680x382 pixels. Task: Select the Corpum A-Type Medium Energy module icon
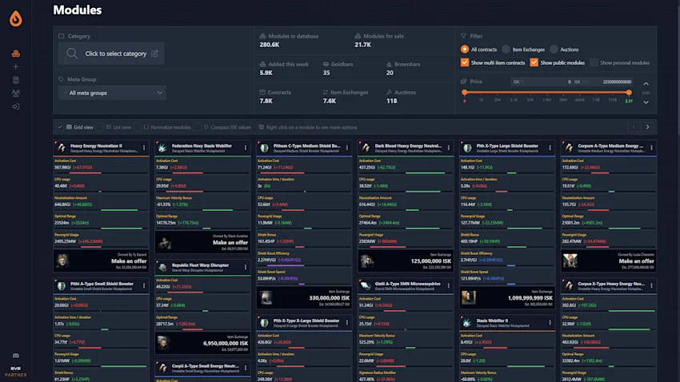coord(569,148)
